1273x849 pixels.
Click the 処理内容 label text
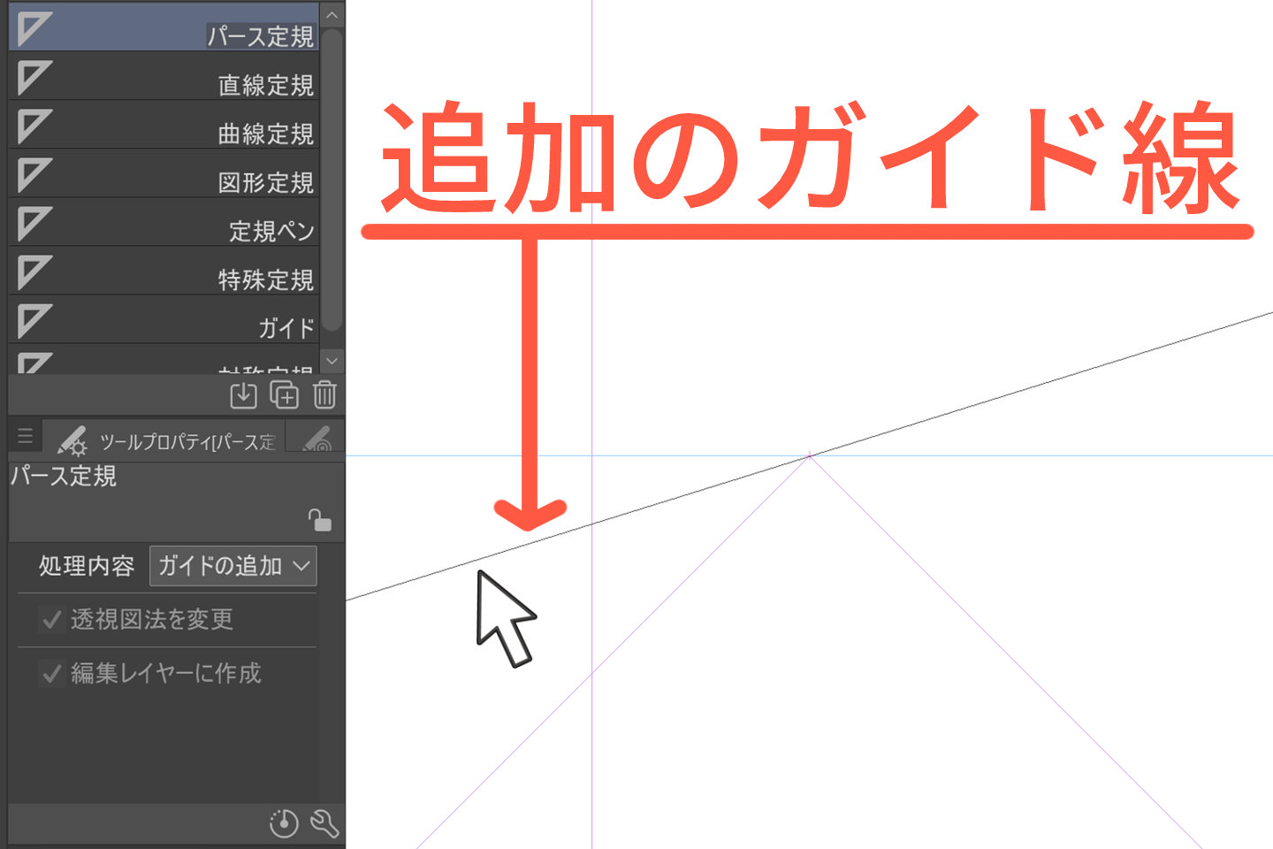(x=87, y=566)
